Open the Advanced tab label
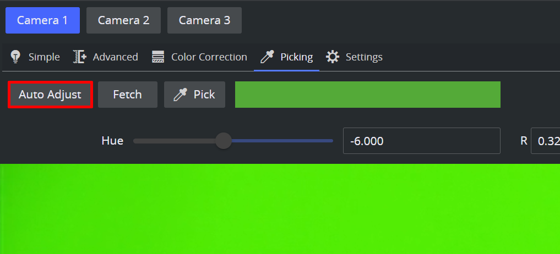 [x=115, y=57]
